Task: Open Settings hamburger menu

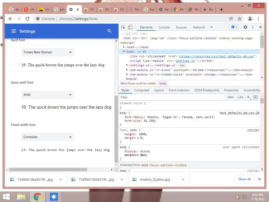Action: [x=14, y=31]
